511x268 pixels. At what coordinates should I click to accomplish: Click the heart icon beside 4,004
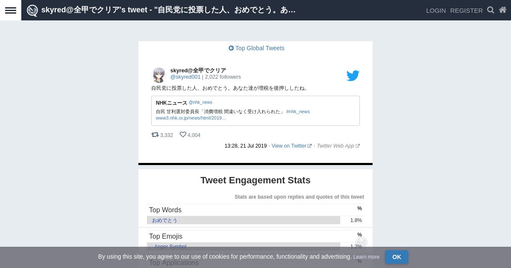(x=183, y=134)
